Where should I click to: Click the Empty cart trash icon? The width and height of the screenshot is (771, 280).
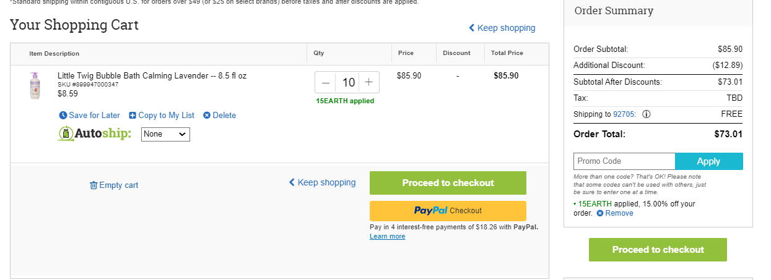tap(94, 185)
